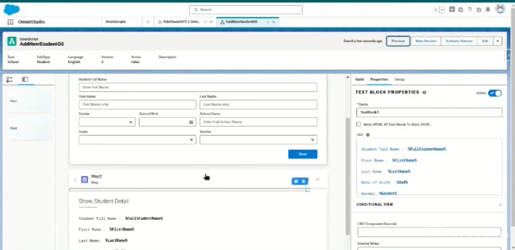
Task: Click the LWC Component Override field
Action: click(x=429, y=232)
